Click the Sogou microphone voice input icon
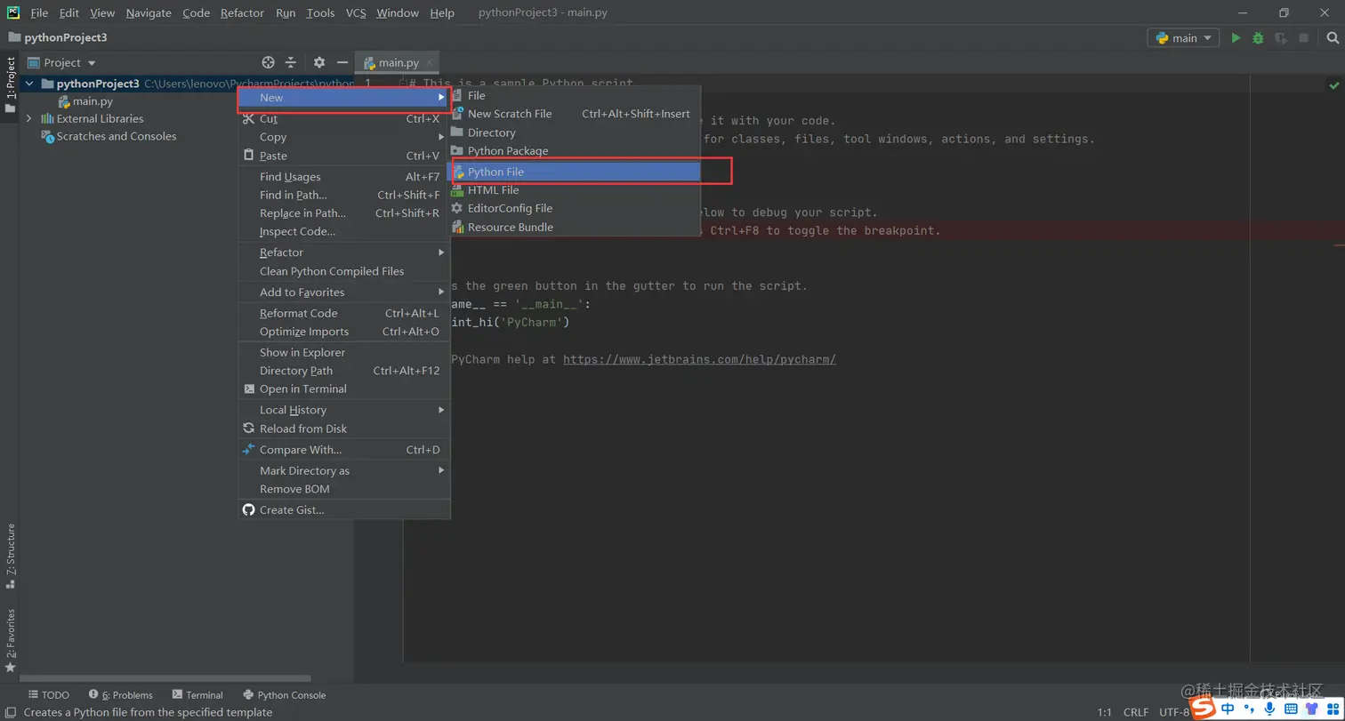Viewport: 1345px width, 721px height. pyautogui.click(x=1269, y=709)
